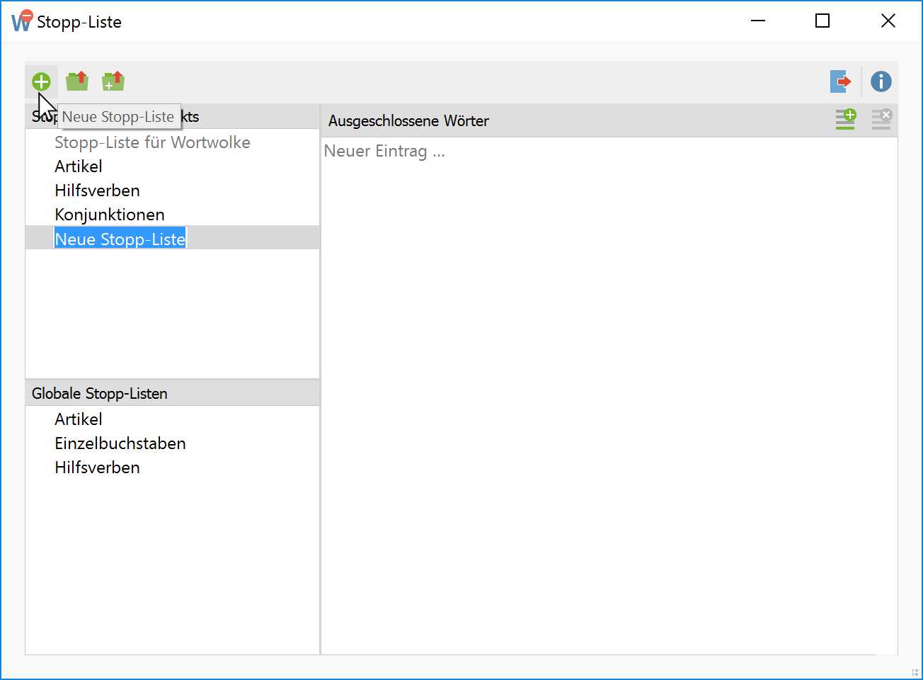Select project list 'Hilfsverben'
Viewport: 923px width, 680px height.
97,191
